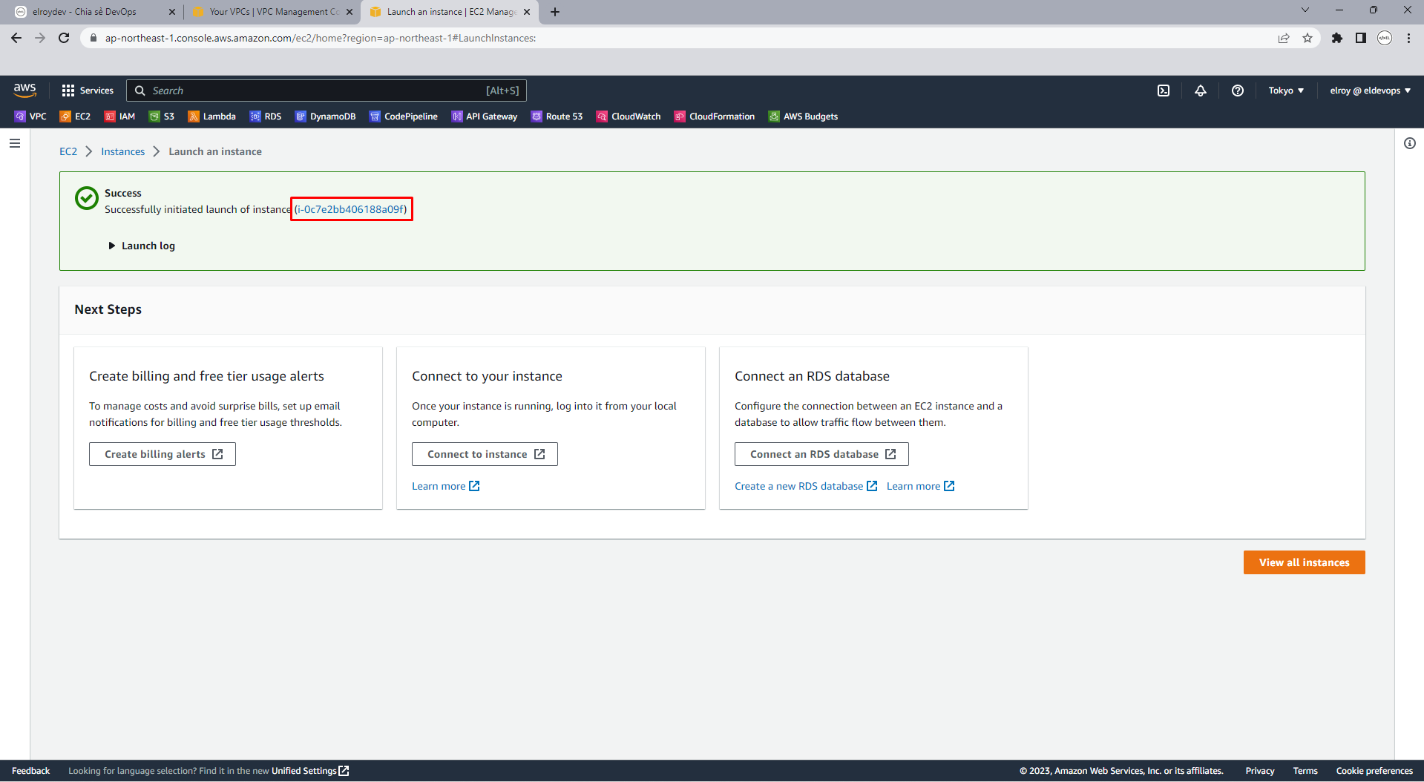Open Chrome side panel icon
The width and height of the screenshot is (1424, 782).
click(1361, 38)
